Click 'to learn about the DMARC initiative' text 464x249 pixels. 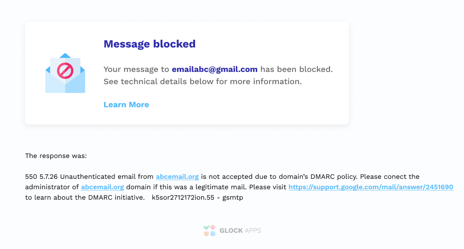[85, 197]
